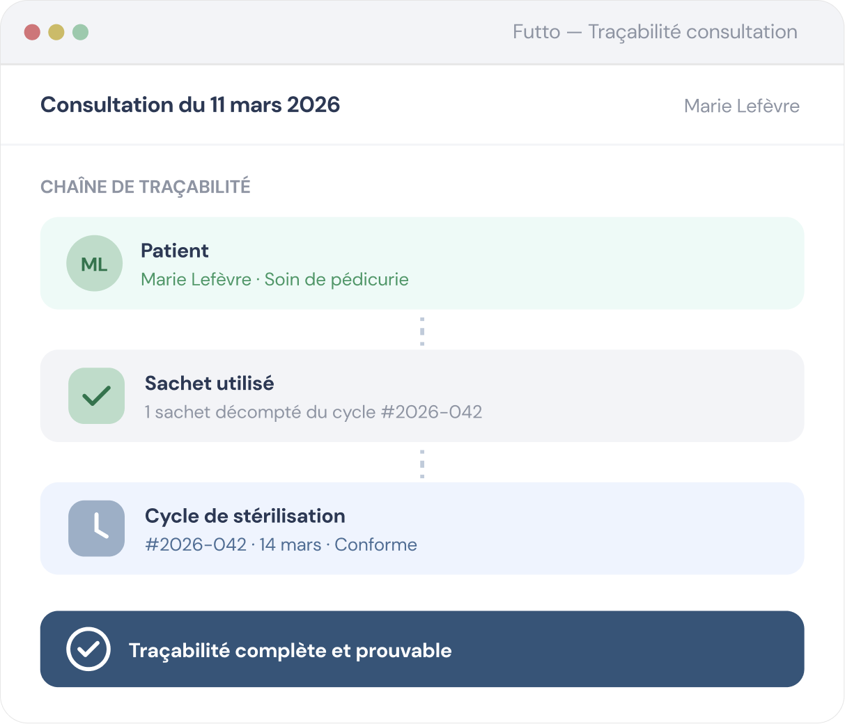845x724 pixels.
Task: Open the Sachet utilisé card
Action: (x=422, y=396)
